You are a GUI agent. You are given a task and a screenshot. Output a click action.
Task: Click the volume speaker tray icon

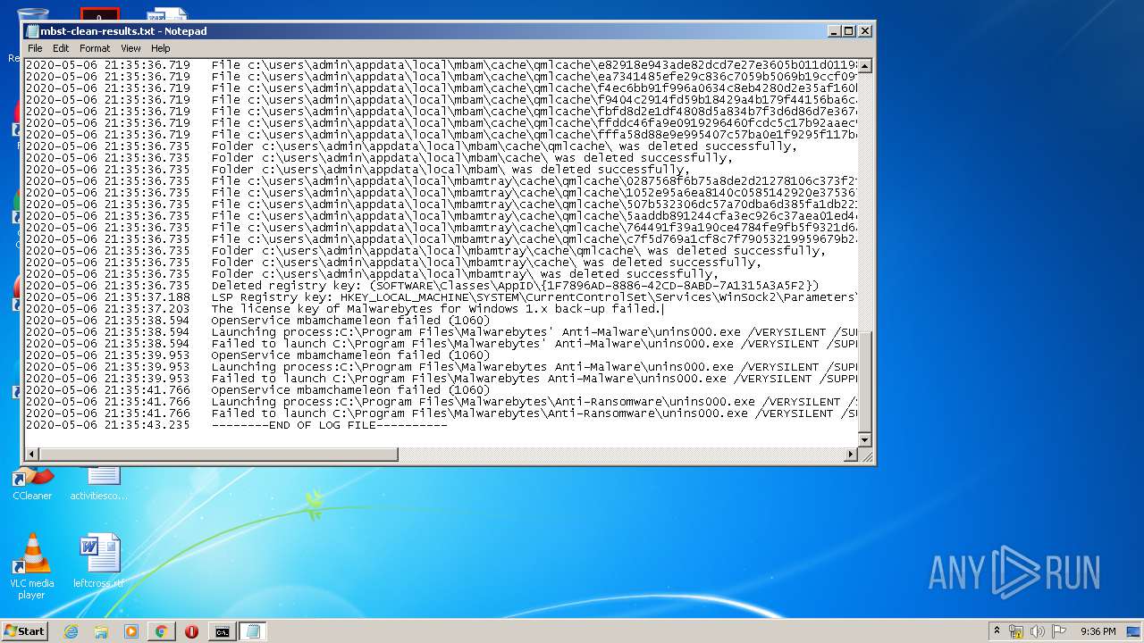pos(1038,631)
